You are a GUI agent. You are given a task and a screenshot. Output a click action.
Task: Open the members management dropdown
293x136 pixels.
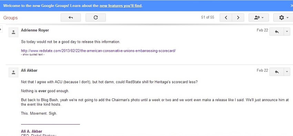coord(259,18)
